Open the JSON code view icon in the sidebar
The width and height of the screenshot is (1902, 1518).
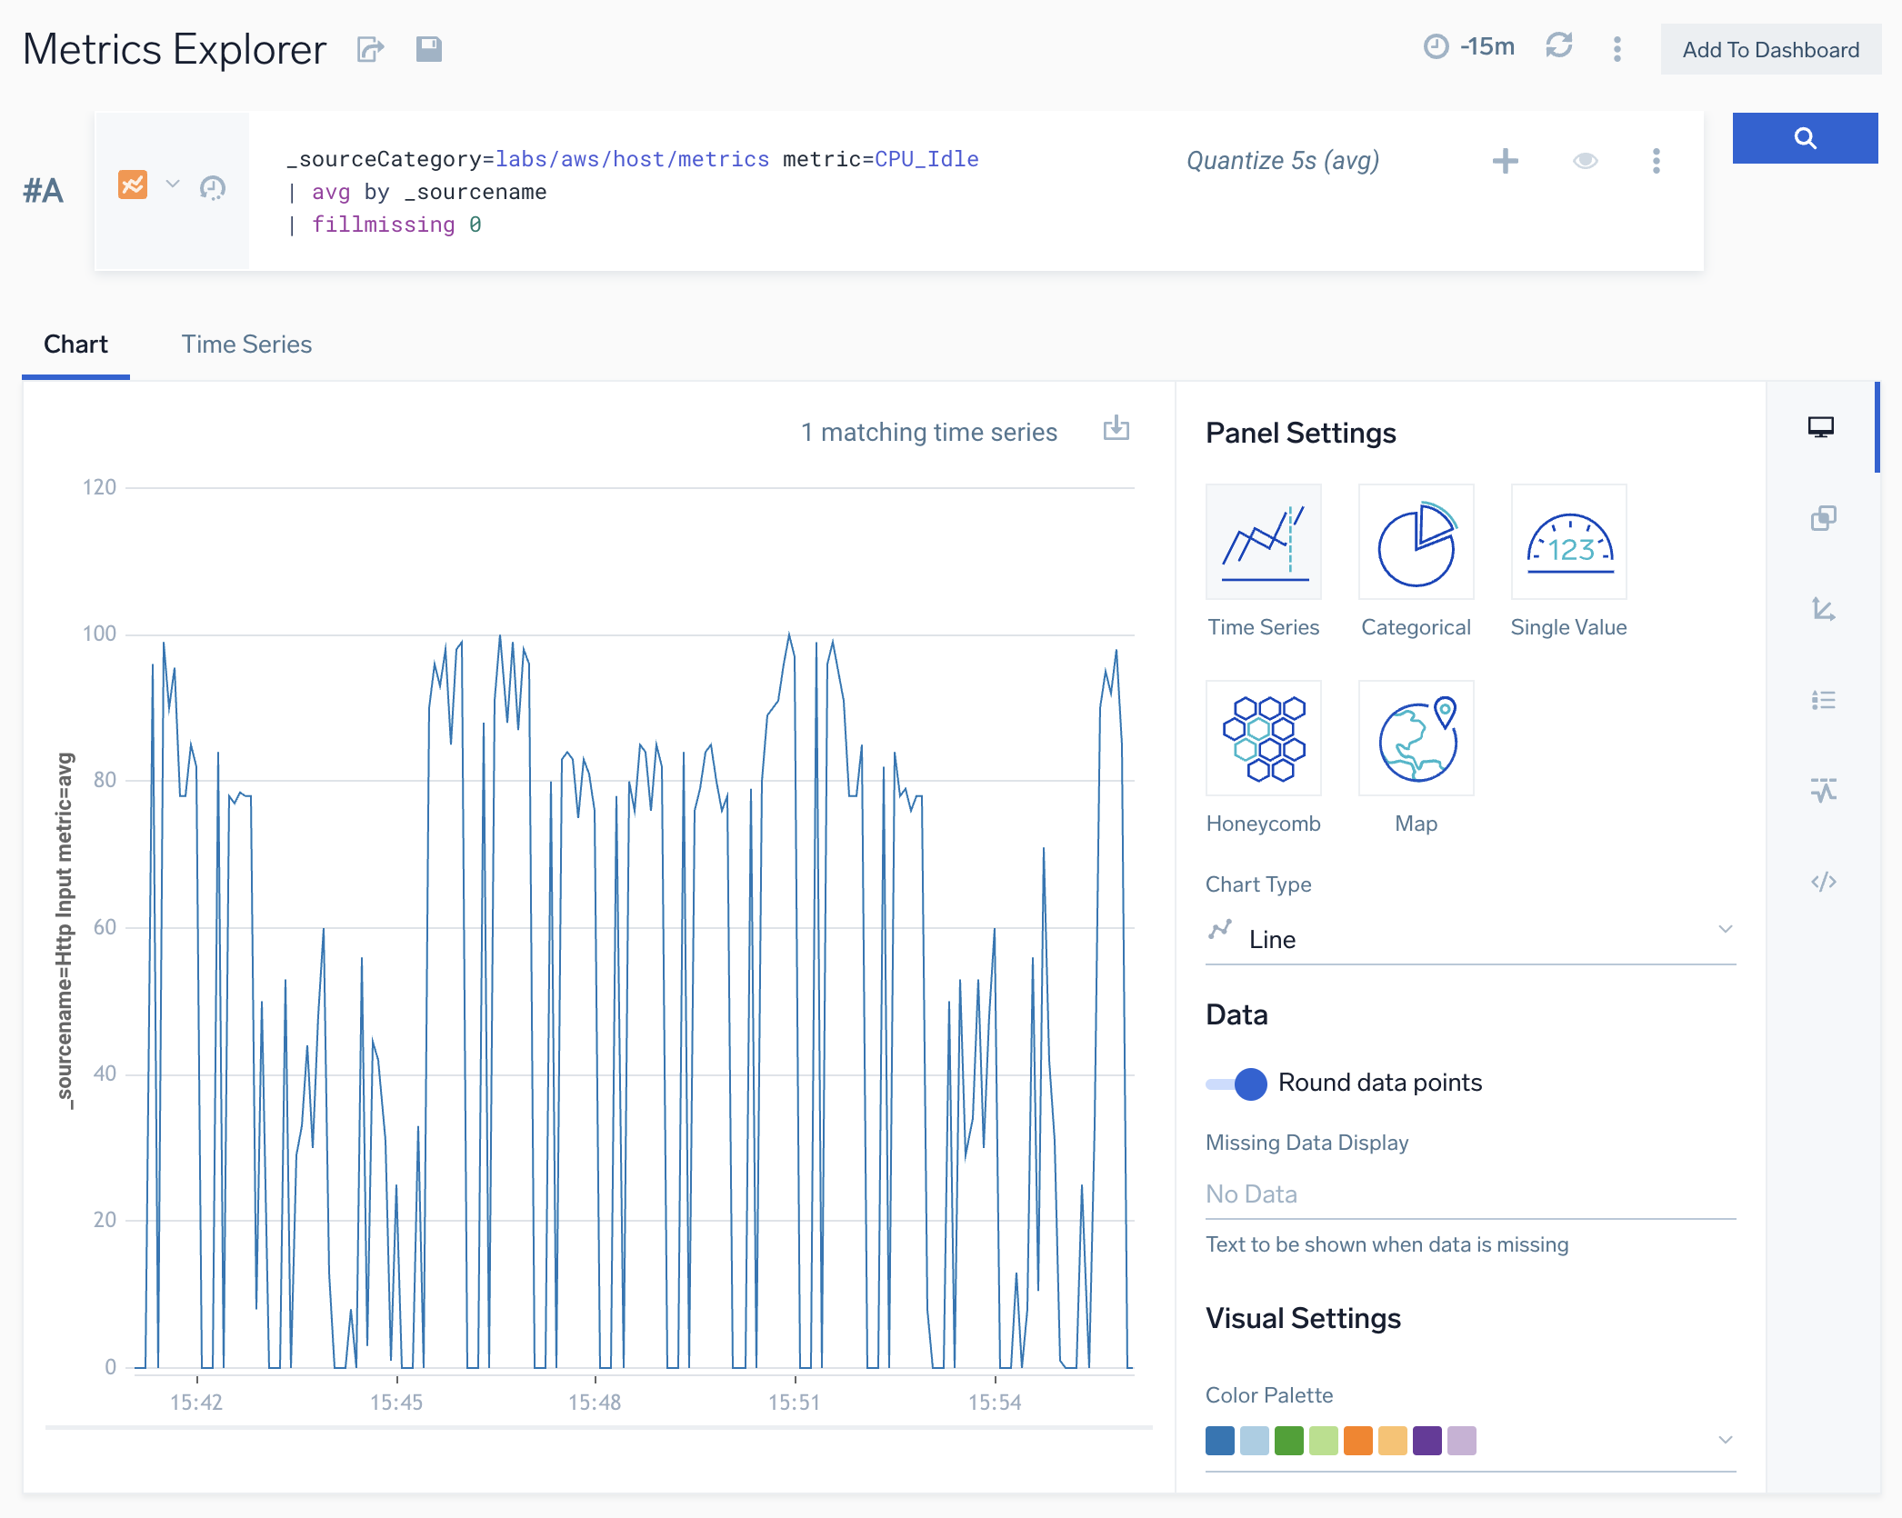pos(1822,882)
